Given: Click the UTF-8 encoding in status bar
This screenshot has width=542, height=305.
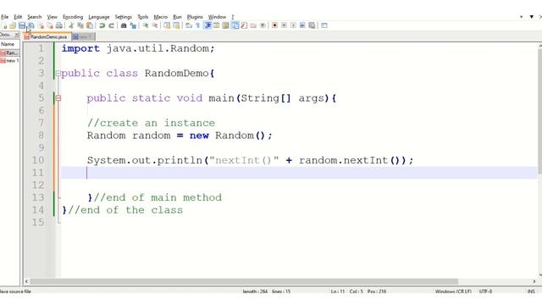Looking at the screenshot, I should tap(485, 291).
